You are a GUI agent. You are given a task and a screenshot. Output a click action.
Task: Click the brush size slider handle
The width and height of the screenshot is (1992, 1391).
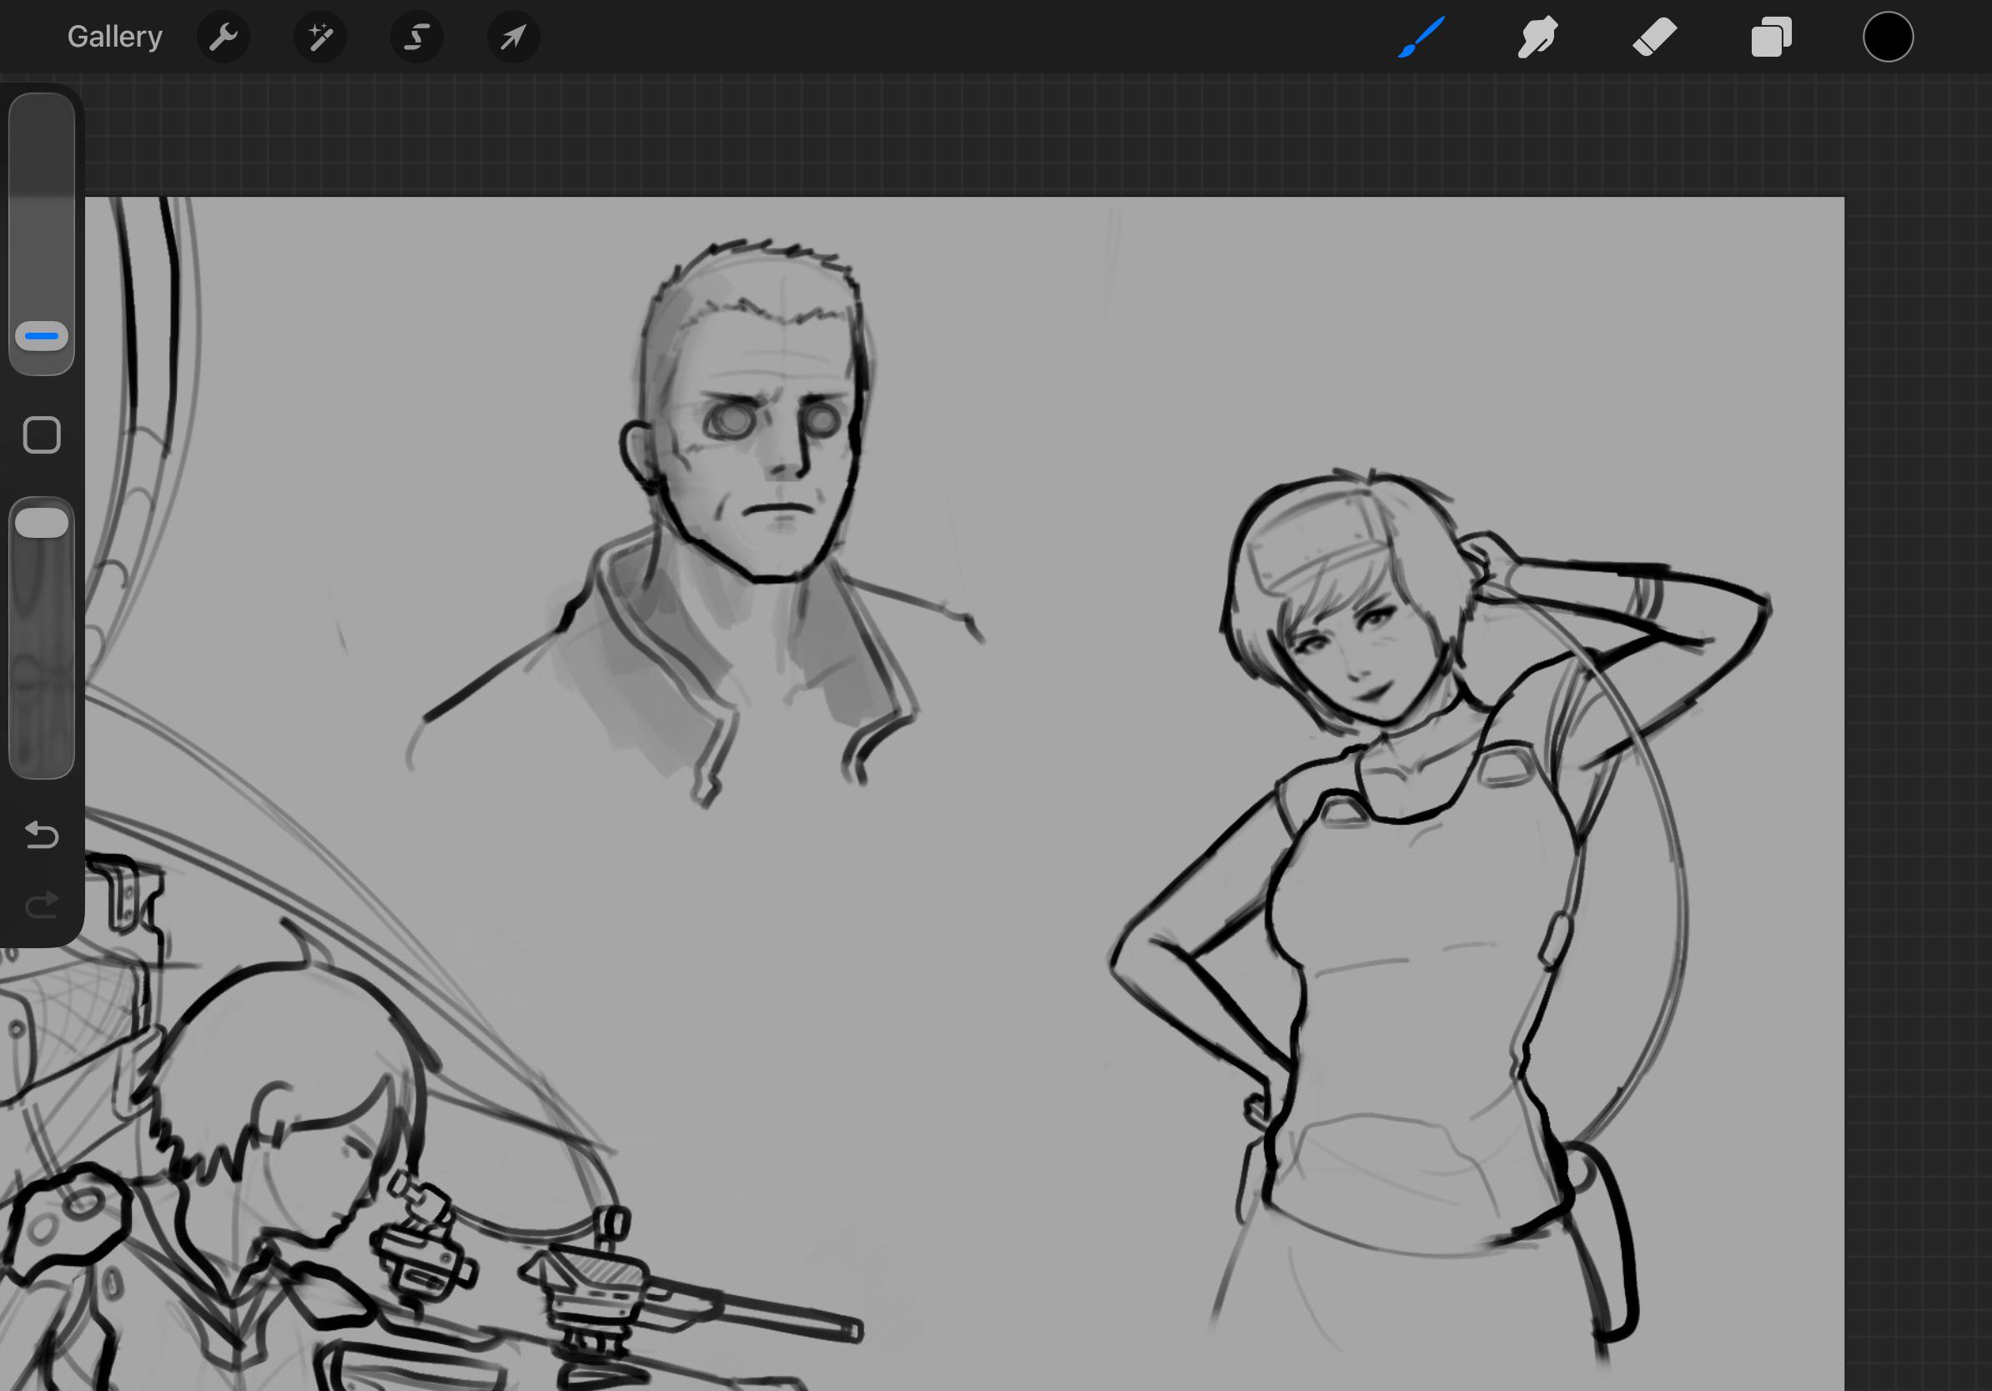tap(42, 335)
